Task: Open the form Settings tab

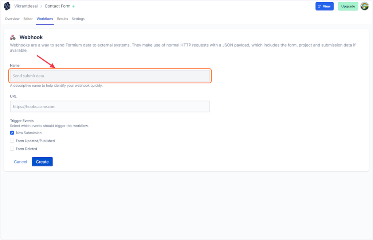Action: tap(78, 19)
